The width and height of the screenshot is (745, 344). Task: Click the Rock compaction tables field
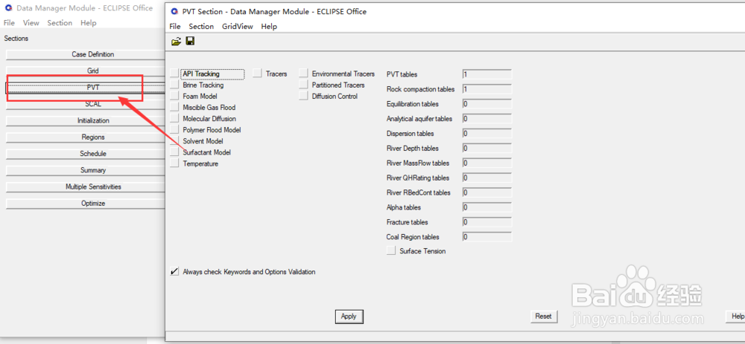click(x=487, y=89)
